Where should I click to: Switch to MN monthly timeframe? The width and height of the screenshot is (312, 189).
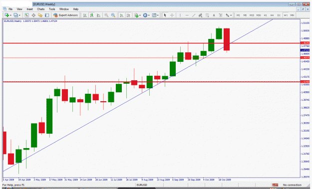pos(292,15)
